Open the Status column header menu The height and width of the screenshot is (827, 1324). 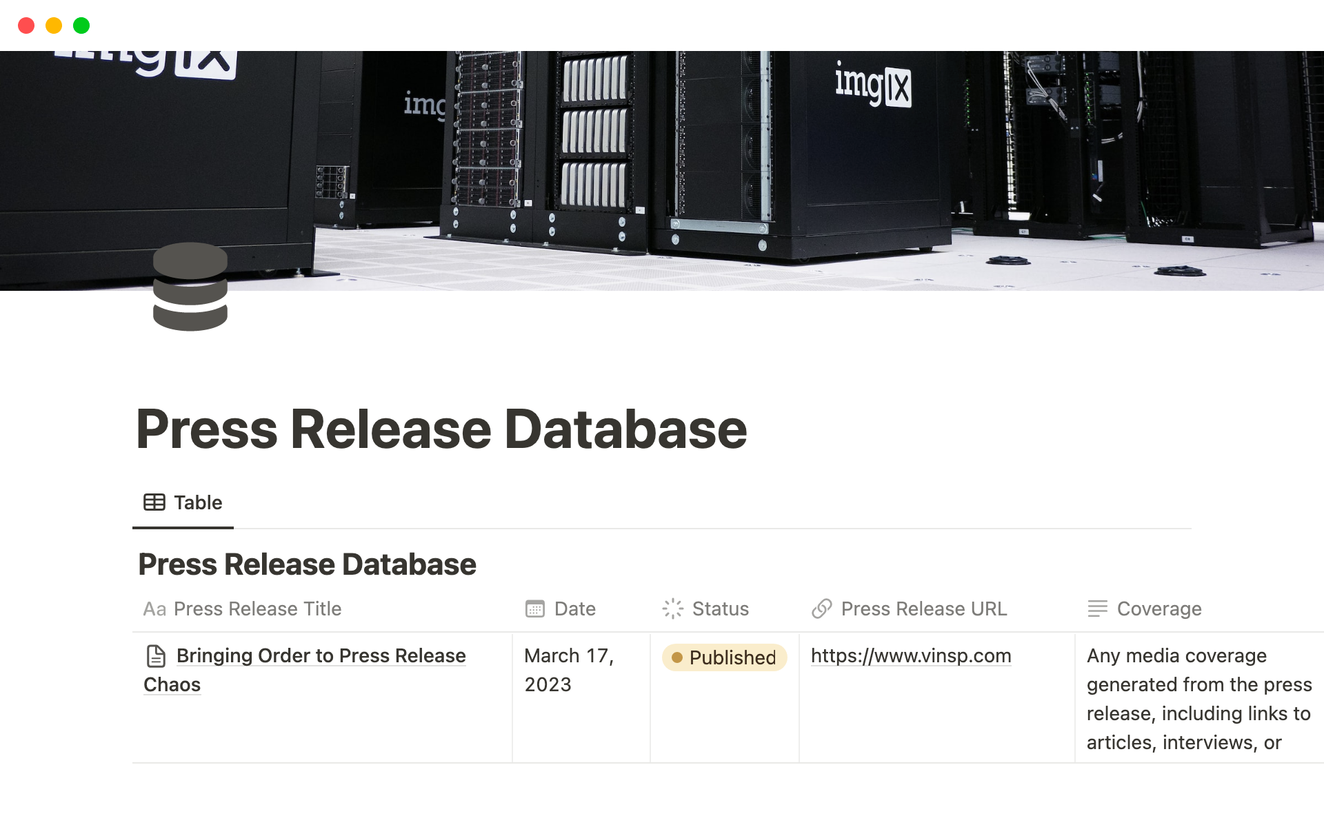[720, 609]
